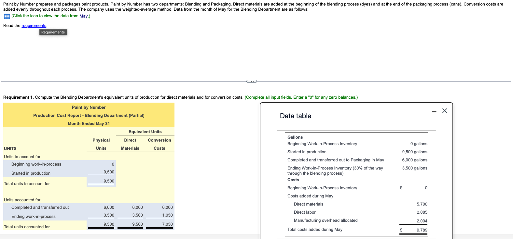Click 'Costs added during May:' label
The height and width of the screenshot is (239, 513).
311,196
